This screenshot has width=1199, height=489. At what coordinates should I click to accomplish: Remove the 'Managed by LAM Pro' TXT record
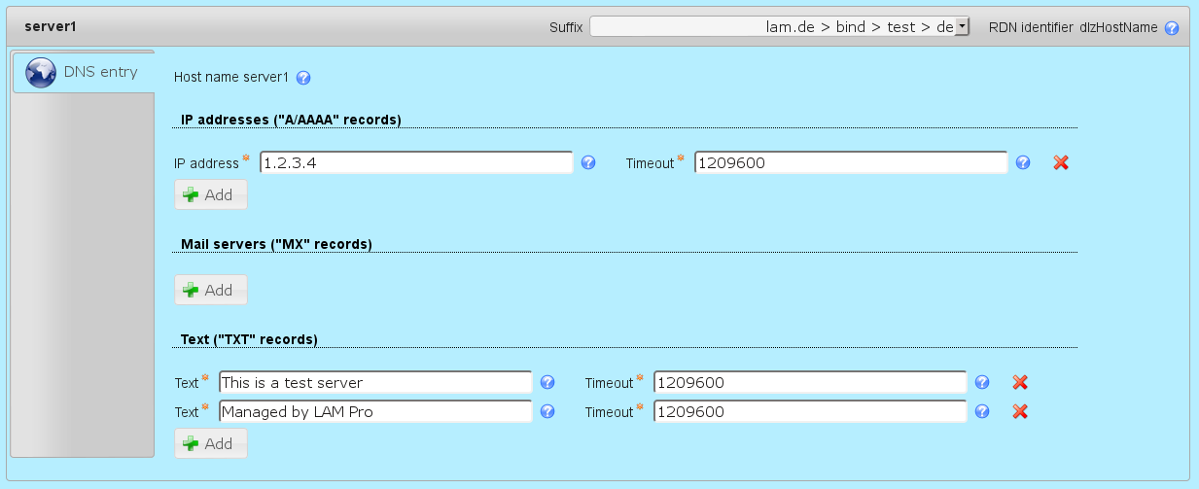click(x=1020, y=412)
